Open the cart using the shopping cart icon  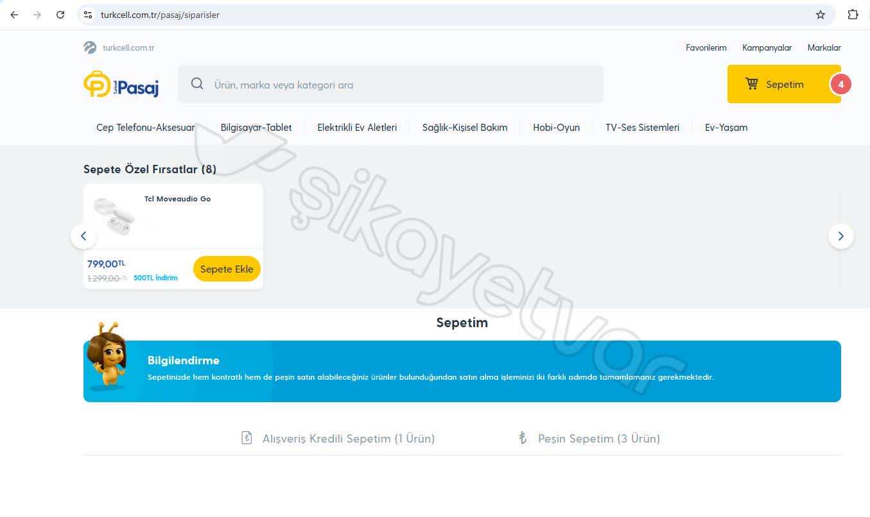(x=752, y=83)
